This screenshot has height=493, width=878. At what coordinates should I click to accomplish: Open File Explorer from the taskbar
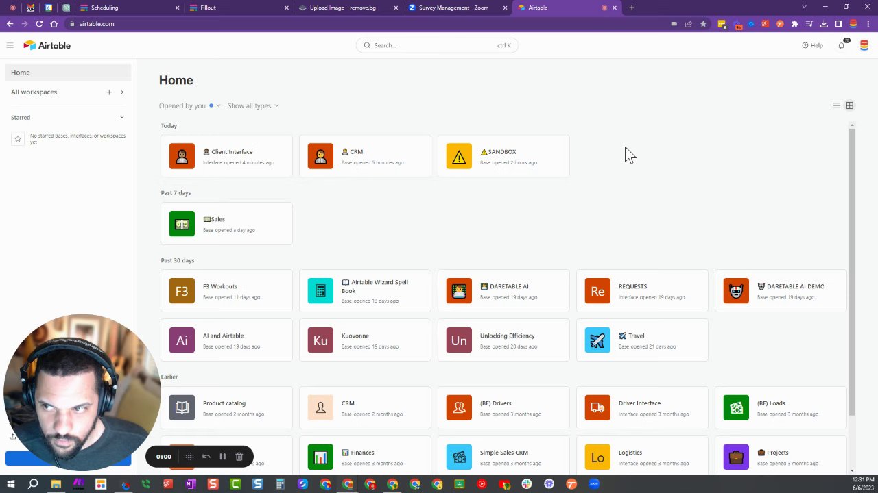click(x=56, y=484)
